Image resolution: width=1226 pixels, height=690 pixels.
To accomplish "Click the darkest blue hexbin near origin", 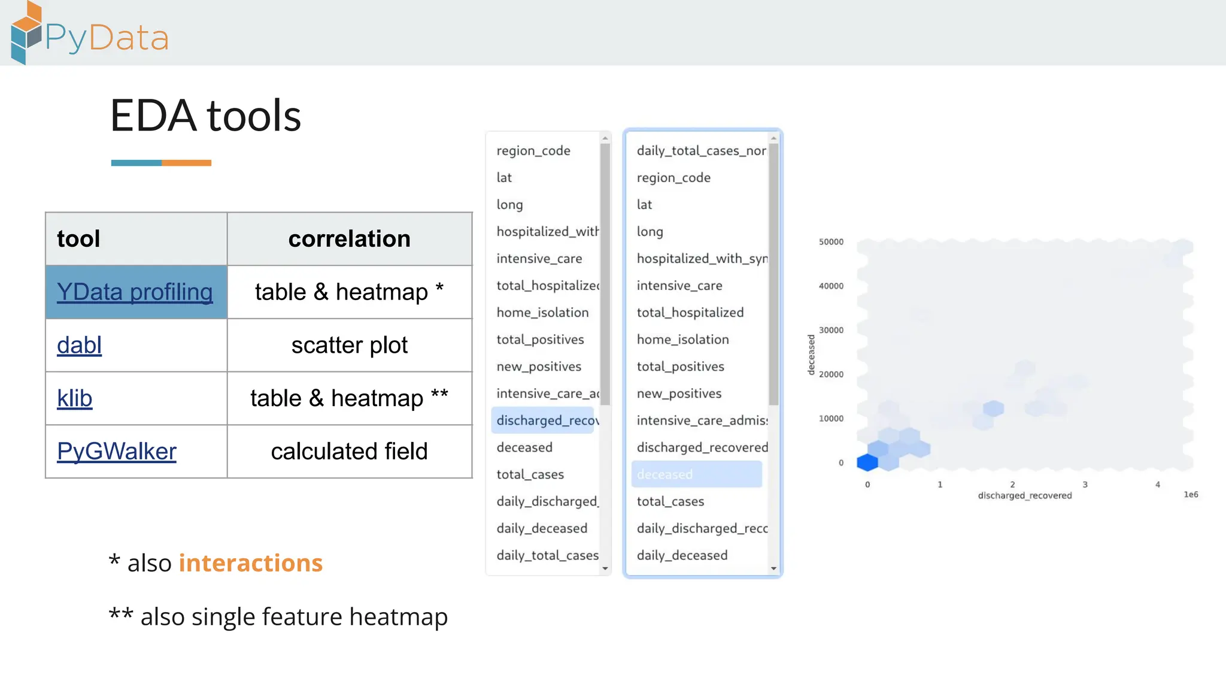I will pyautogui.click(x=867, y=462).
